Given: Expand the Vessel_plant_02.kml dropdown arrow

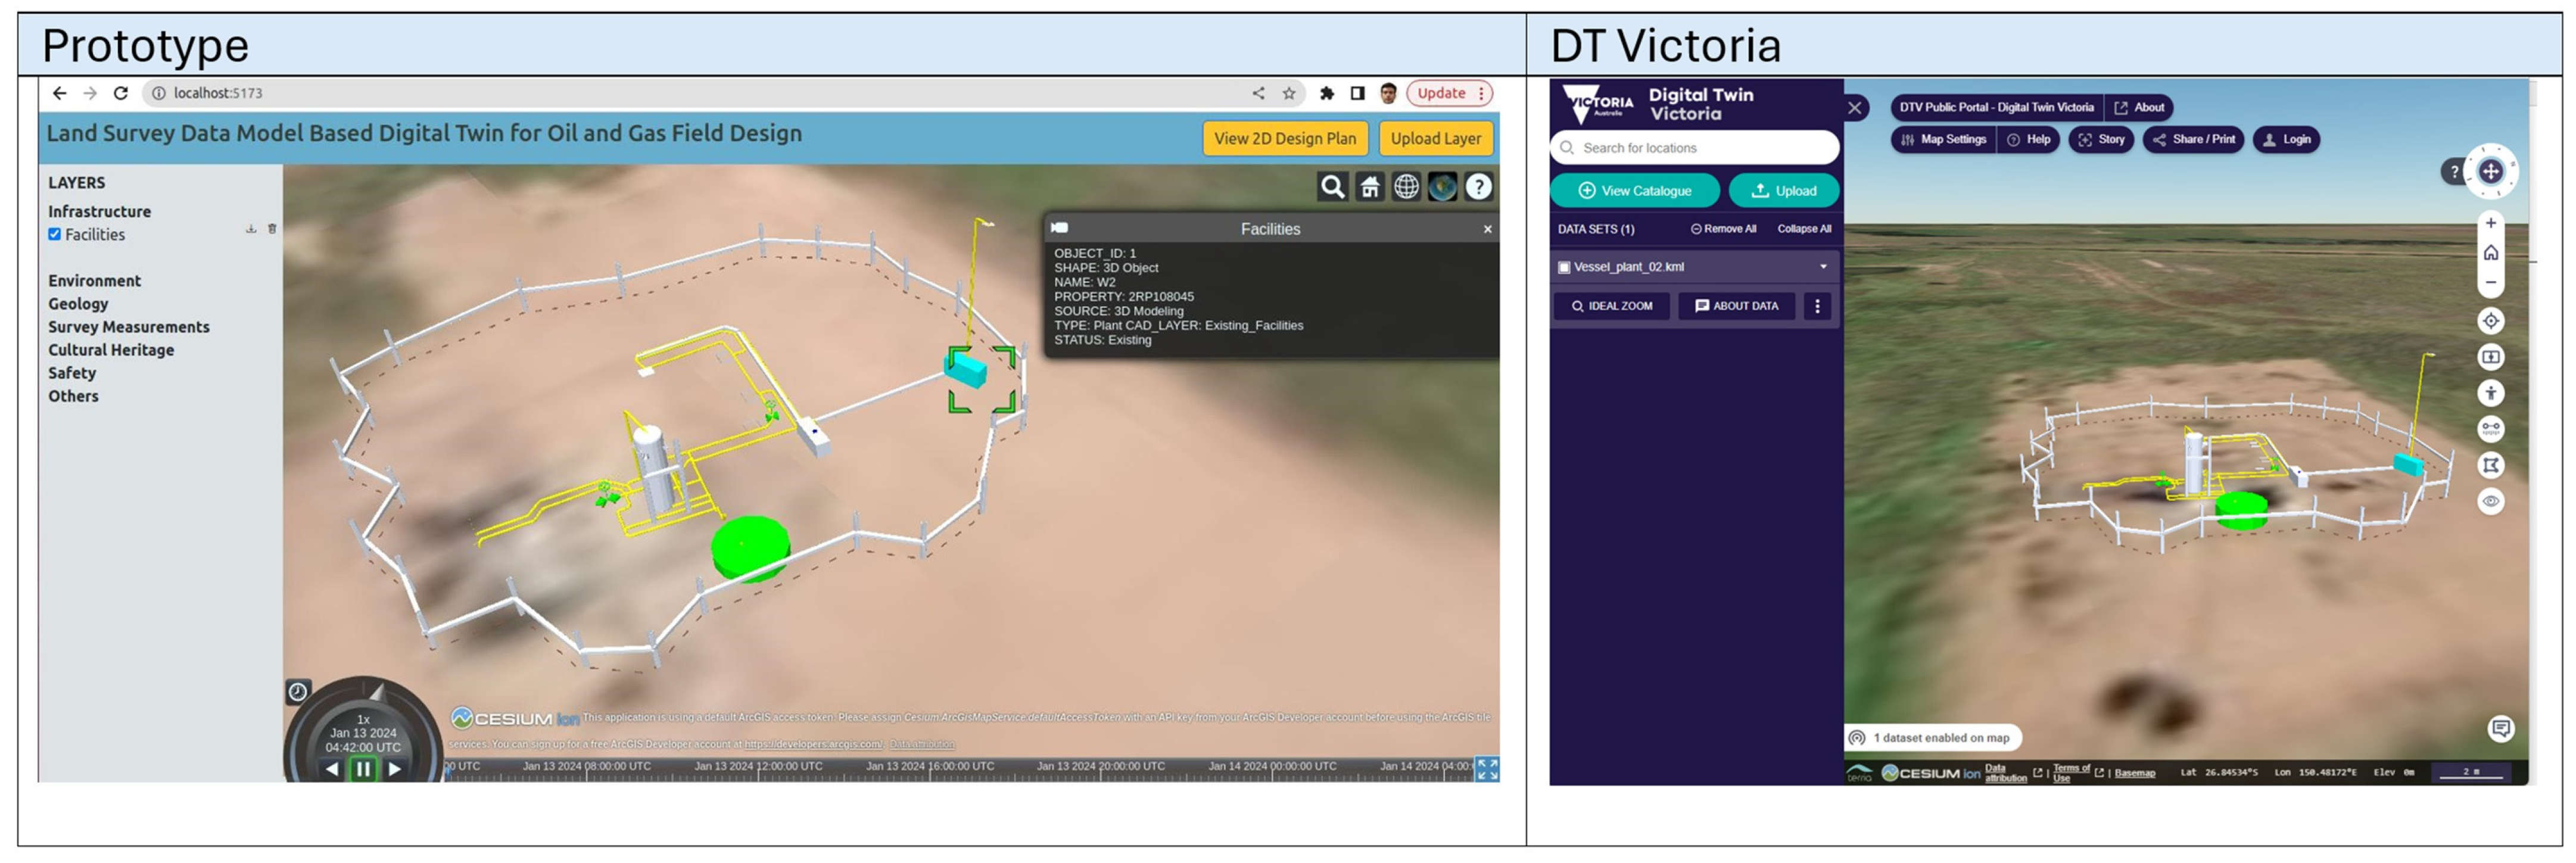Looking at the screenshot, I should (1823, 267).
